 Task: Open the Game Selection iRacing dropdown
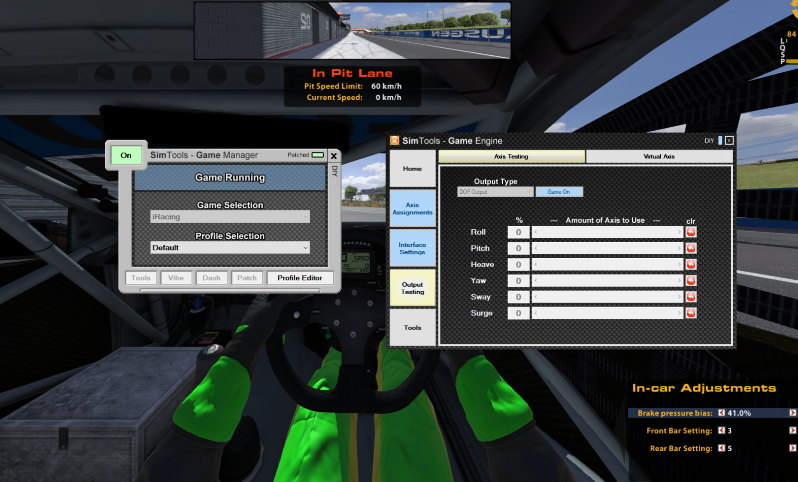(230, 217)
